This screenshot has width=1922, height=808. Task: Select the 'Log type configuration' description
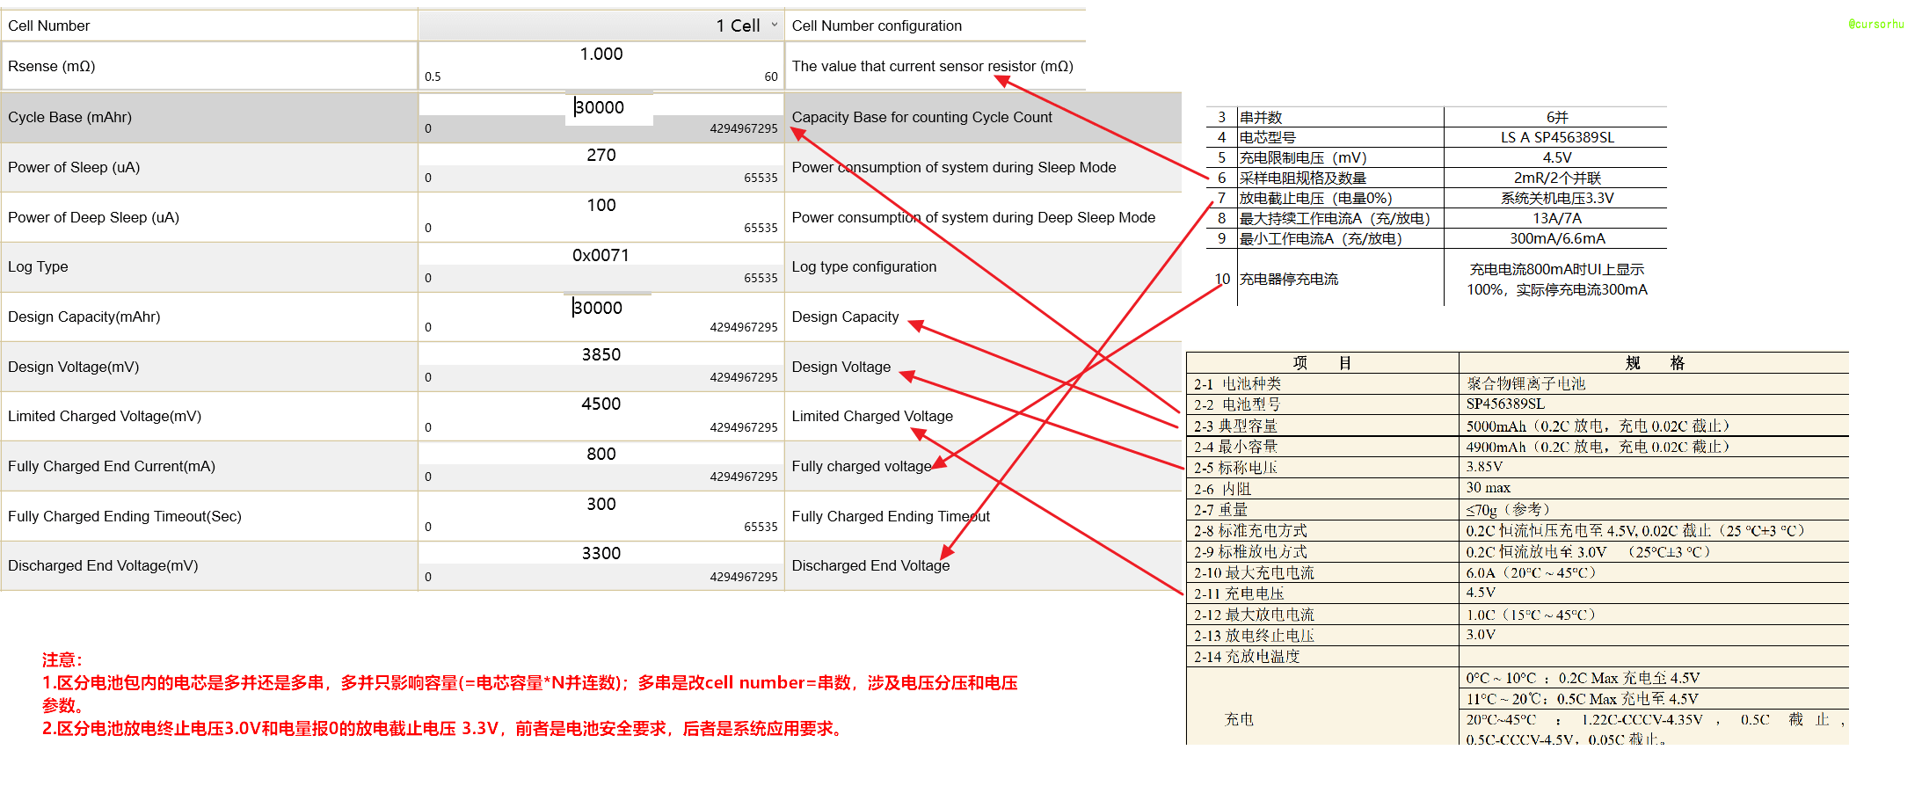864,267
